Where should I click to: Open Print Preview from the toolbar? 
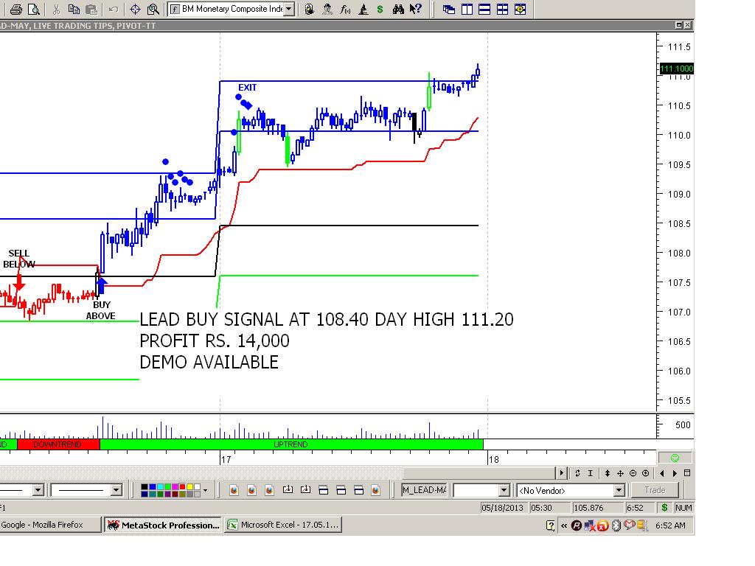pyautogui.click(x=34, y=9)
